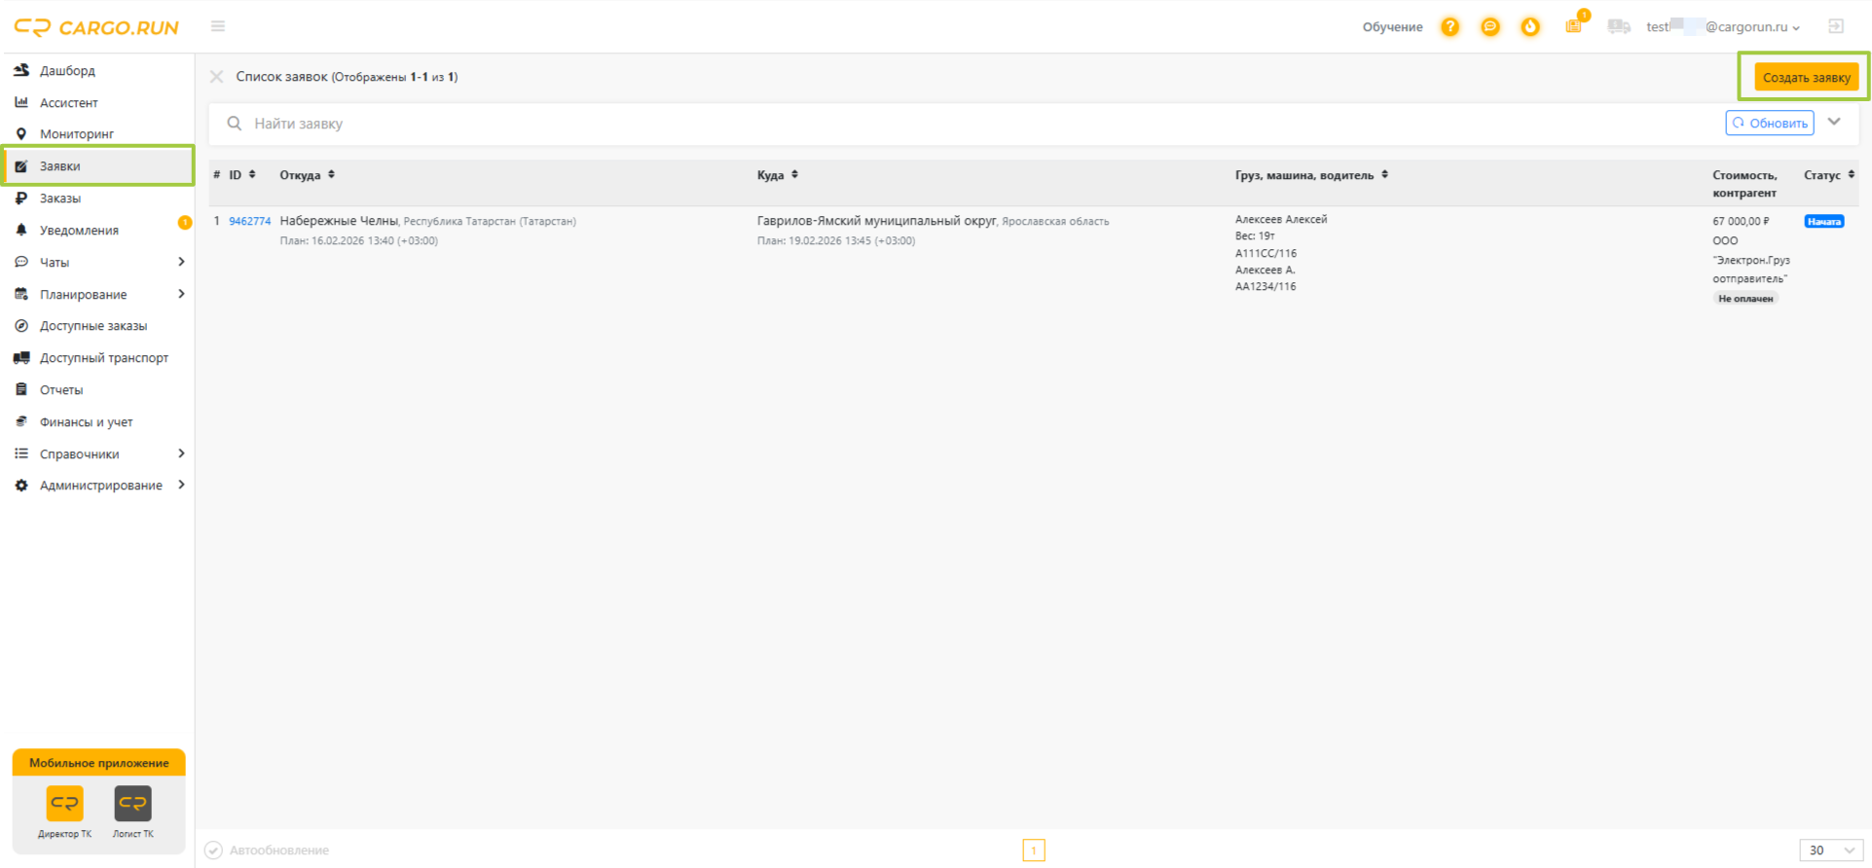Click the Мобильное приложение banner header
1872x868 pixels.
coord(99,763)
